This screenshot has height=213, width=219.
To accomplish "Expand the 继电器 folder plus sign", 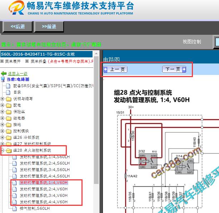I will click(x=2, y=118).
